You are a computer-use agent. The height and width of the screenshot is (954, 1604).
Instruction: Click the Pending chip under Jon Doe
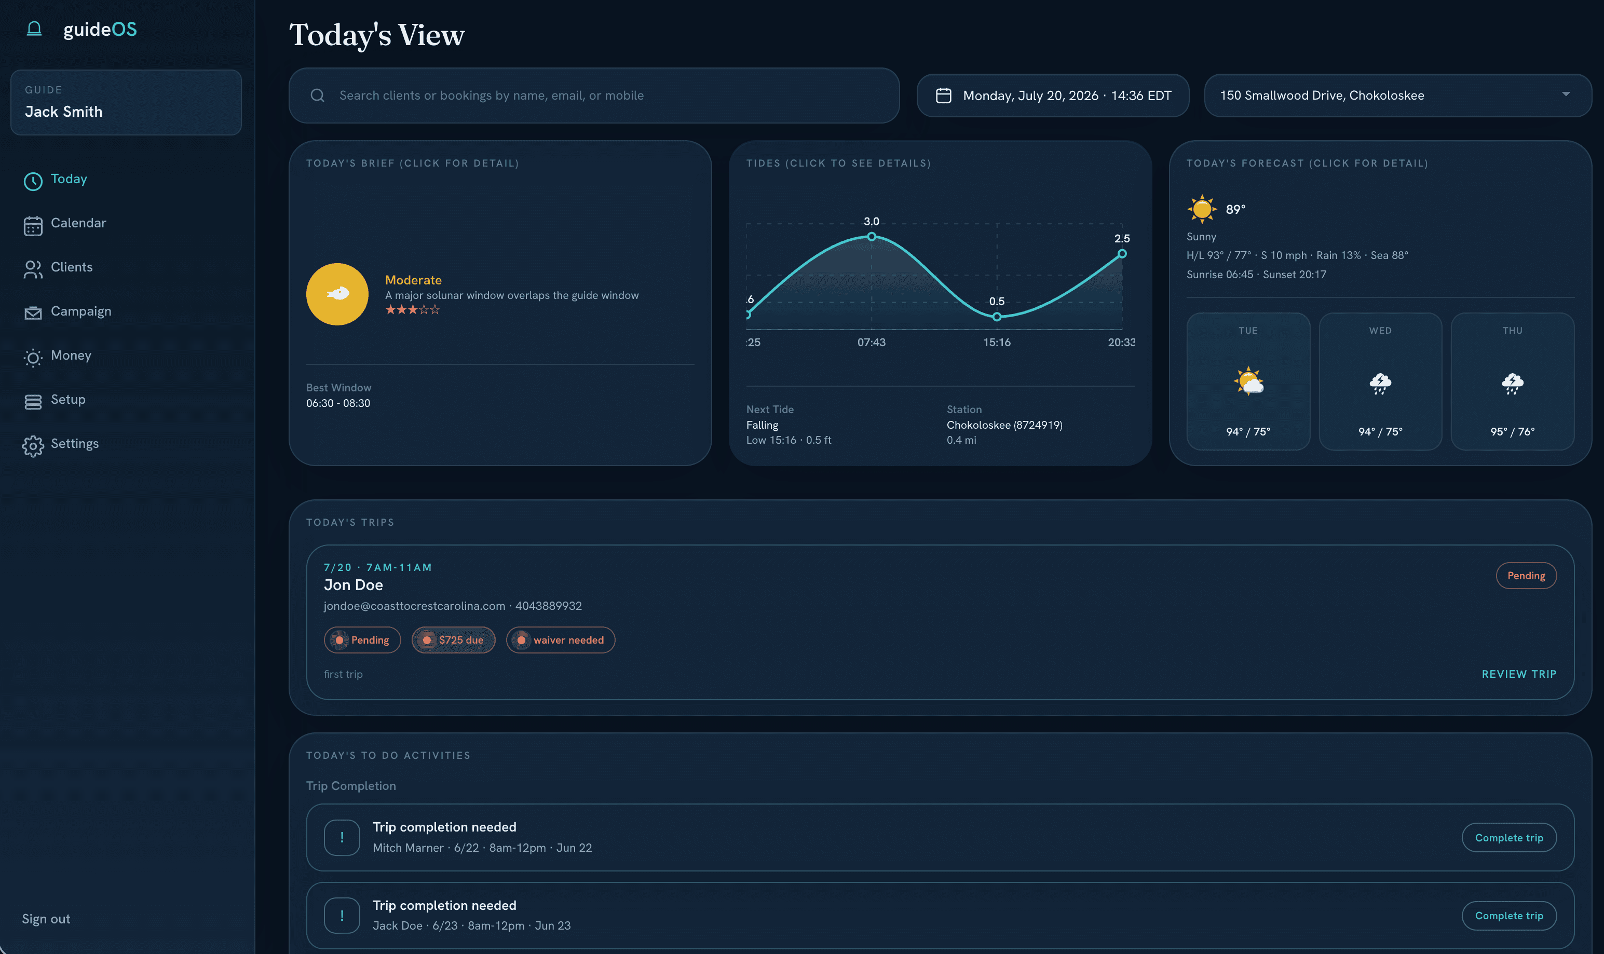click(362, 639)
